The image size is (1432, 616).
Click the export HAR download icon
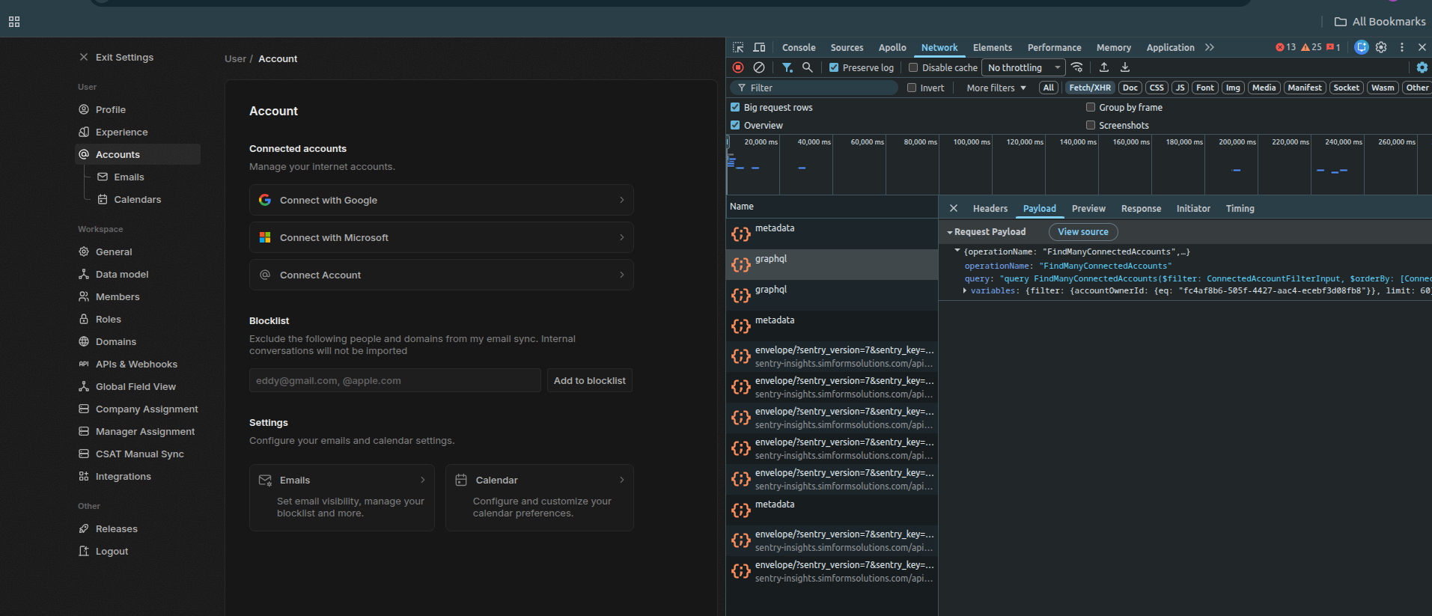[x=1125, y=67]
